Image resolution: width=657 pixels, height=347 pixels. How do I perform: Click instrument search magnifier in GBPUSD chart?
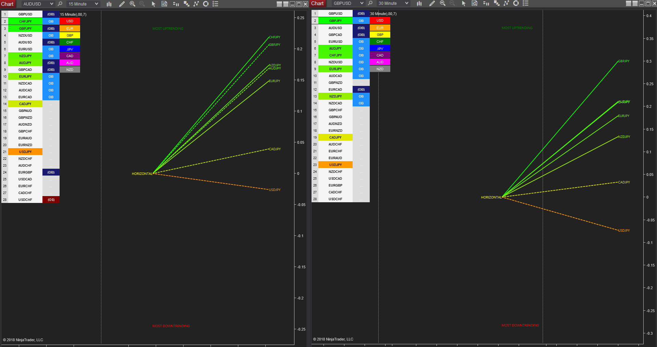coord(370,3)
